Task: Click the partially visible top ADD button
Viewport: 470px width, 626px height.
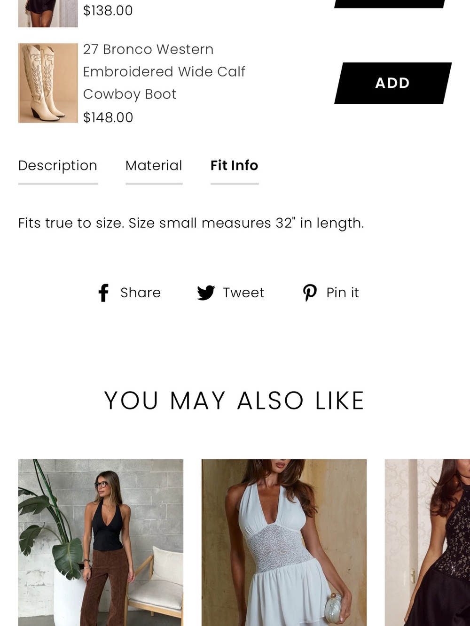Action: (389, 4)
